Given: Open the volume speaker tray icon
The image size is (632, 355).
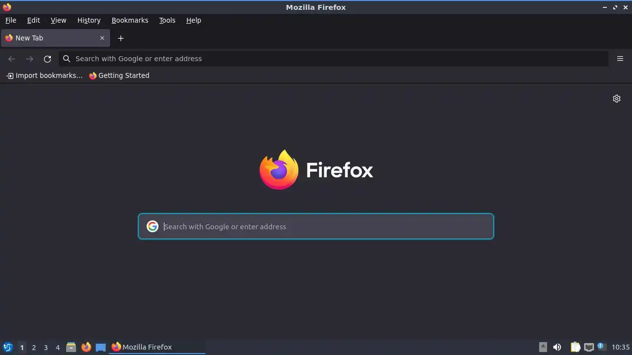Looking at the screenshot, I should click(x=557, y=347).
